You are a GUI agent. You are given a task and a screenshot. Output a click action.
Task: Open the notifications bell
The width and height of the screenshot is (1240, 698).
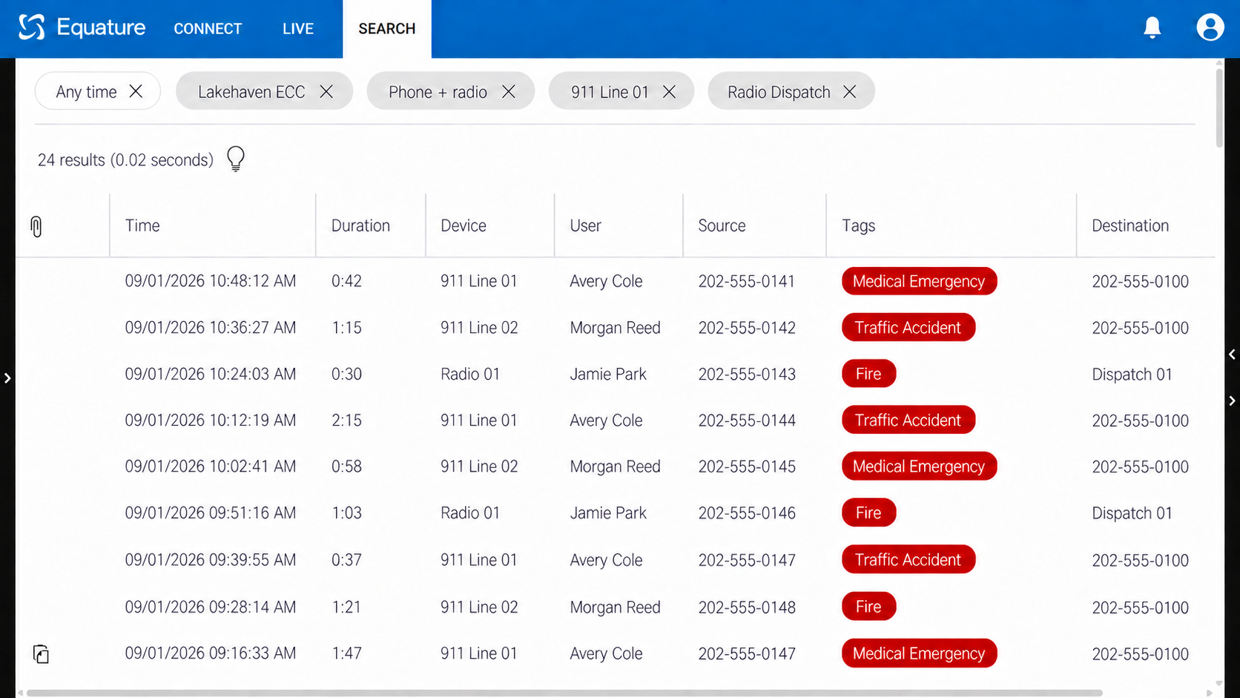pyautogui.click(x=1152, y=27)
